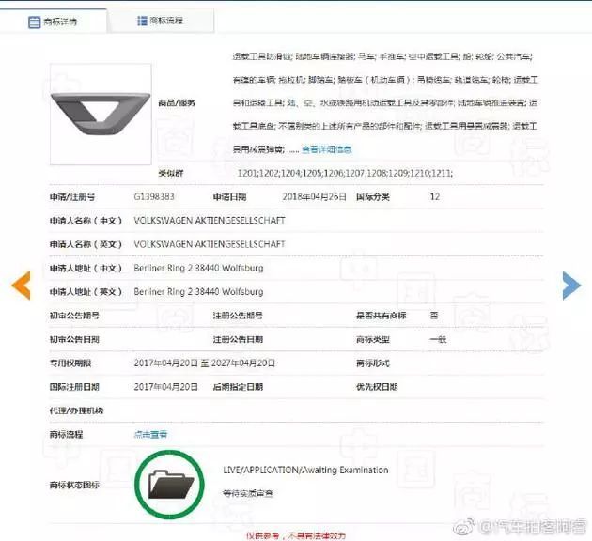Select application date 2018年04月26日
Viewport: 592px width, 541px height.
[x=314, y=196]
